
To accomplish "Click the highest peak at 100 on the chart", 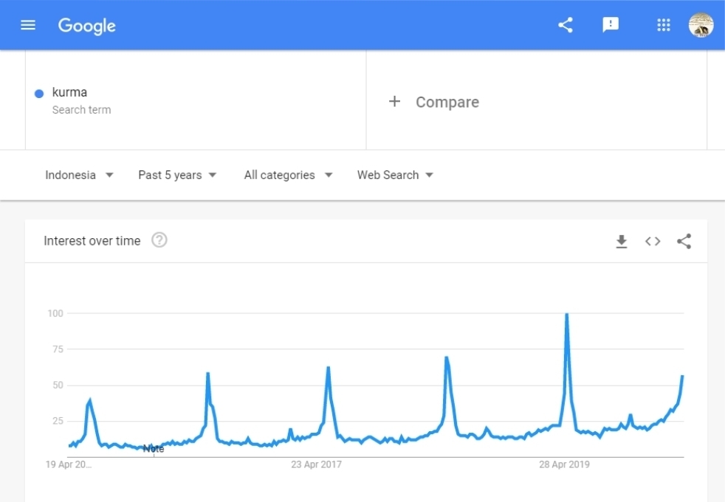I will 566,315.
